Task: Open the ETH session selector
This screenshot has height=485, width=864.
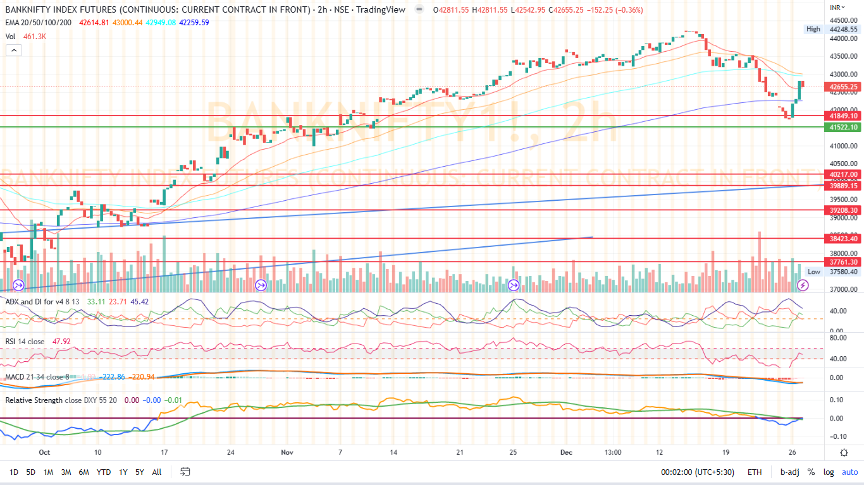Action: point(755,472)
